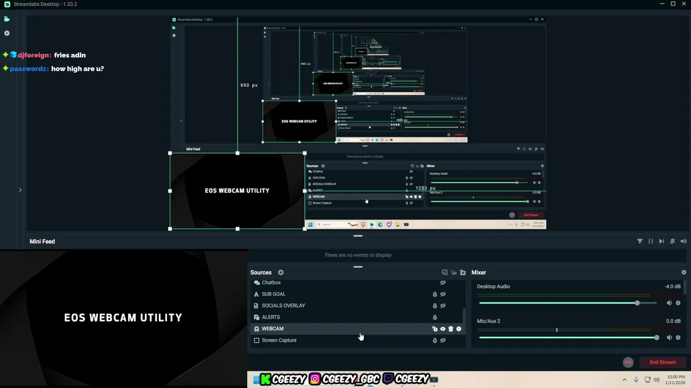Unlock the Screen Capture source
Screen dimensions: 691x388
435,341
